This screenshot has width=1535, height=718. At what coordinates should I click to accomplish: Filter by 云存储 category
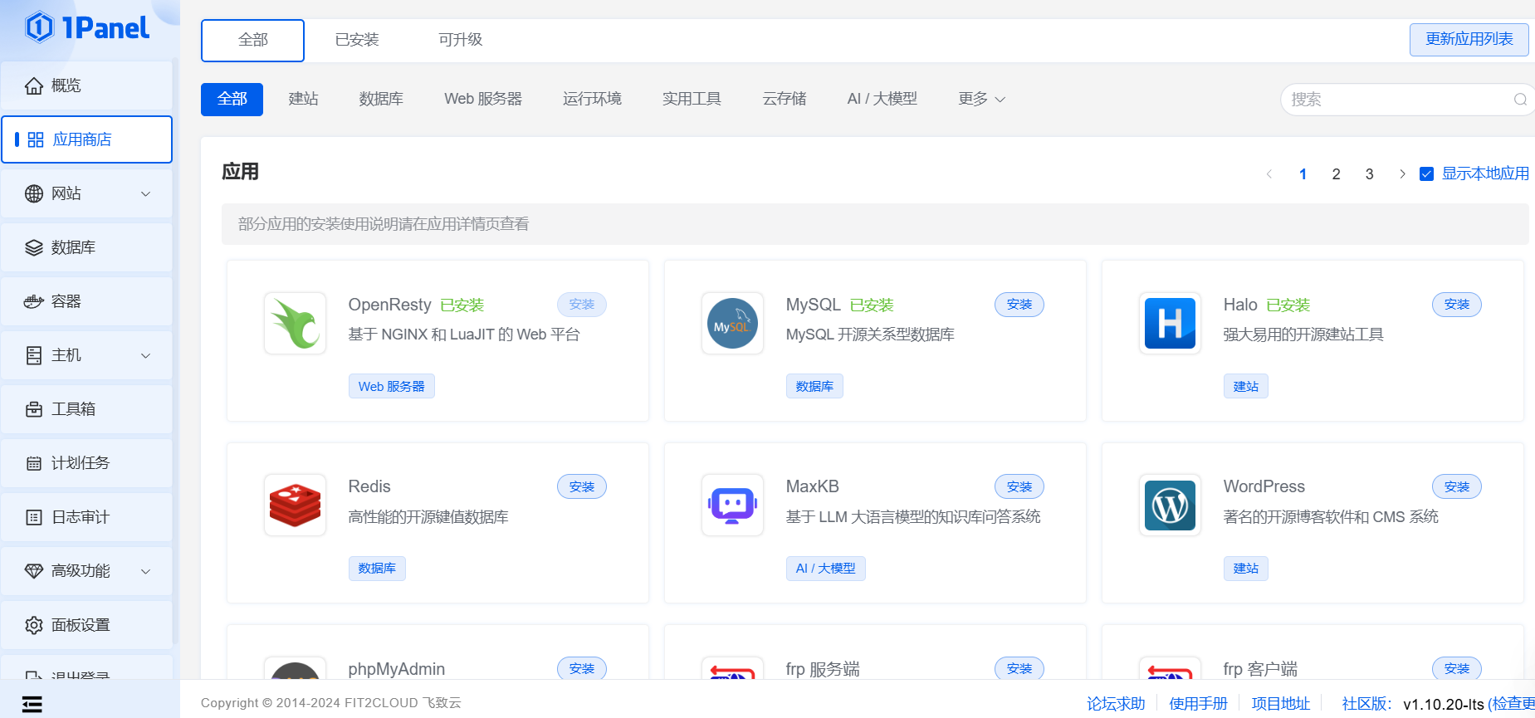point(785,99)
